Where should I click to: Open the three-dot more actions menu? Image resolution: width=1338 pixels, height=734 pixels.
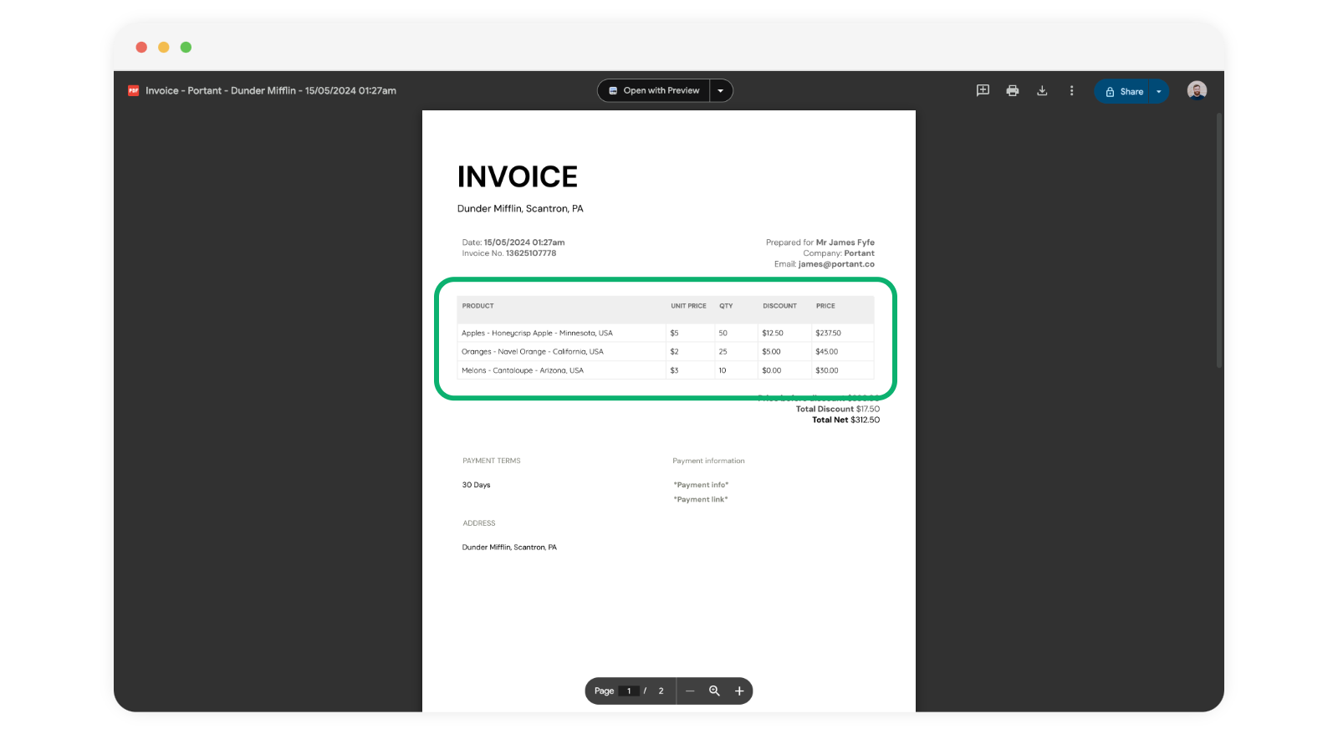1071,90
